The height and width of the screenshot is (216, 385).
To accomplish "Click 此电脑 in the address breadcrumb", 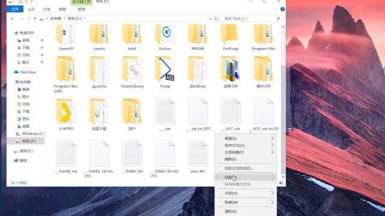I will coord(55,19).
